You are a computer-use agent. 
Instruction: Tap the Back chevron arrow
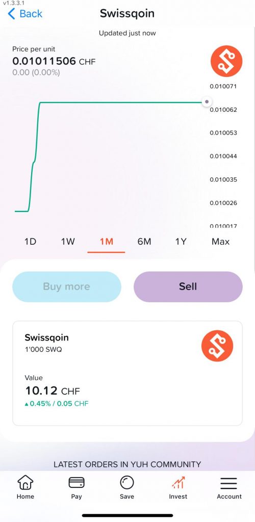coord(11,14)
